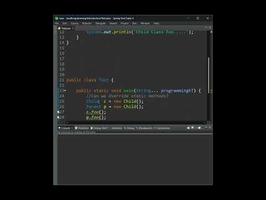Minimize the Console view panel
Viewport: 266px width, 200px height.
tap(206, 128)
